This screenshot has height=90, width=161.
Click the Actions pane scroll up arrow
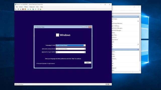pyautogui.click(x=140, y=16)
